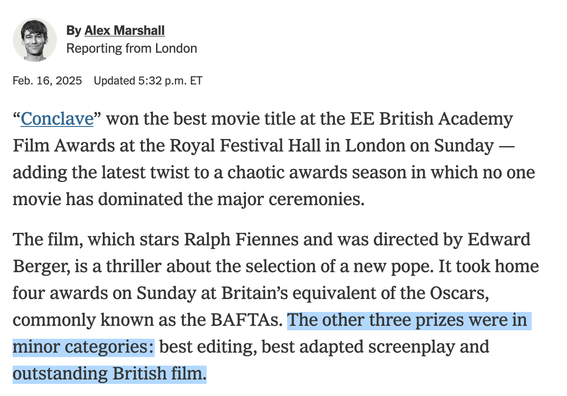
Task: Open the Alex Marshall author link
Action: point(124,30)
